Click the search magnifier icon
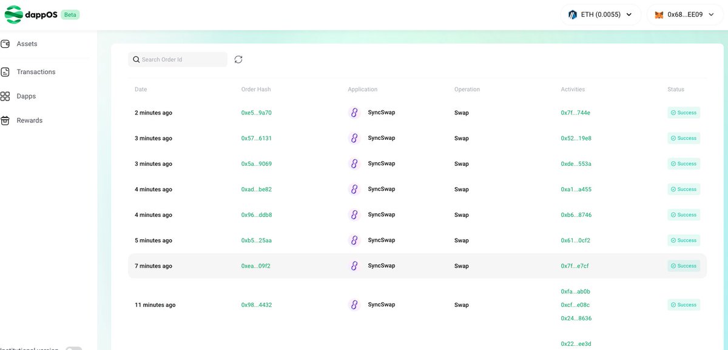 [x=136, y=59]
